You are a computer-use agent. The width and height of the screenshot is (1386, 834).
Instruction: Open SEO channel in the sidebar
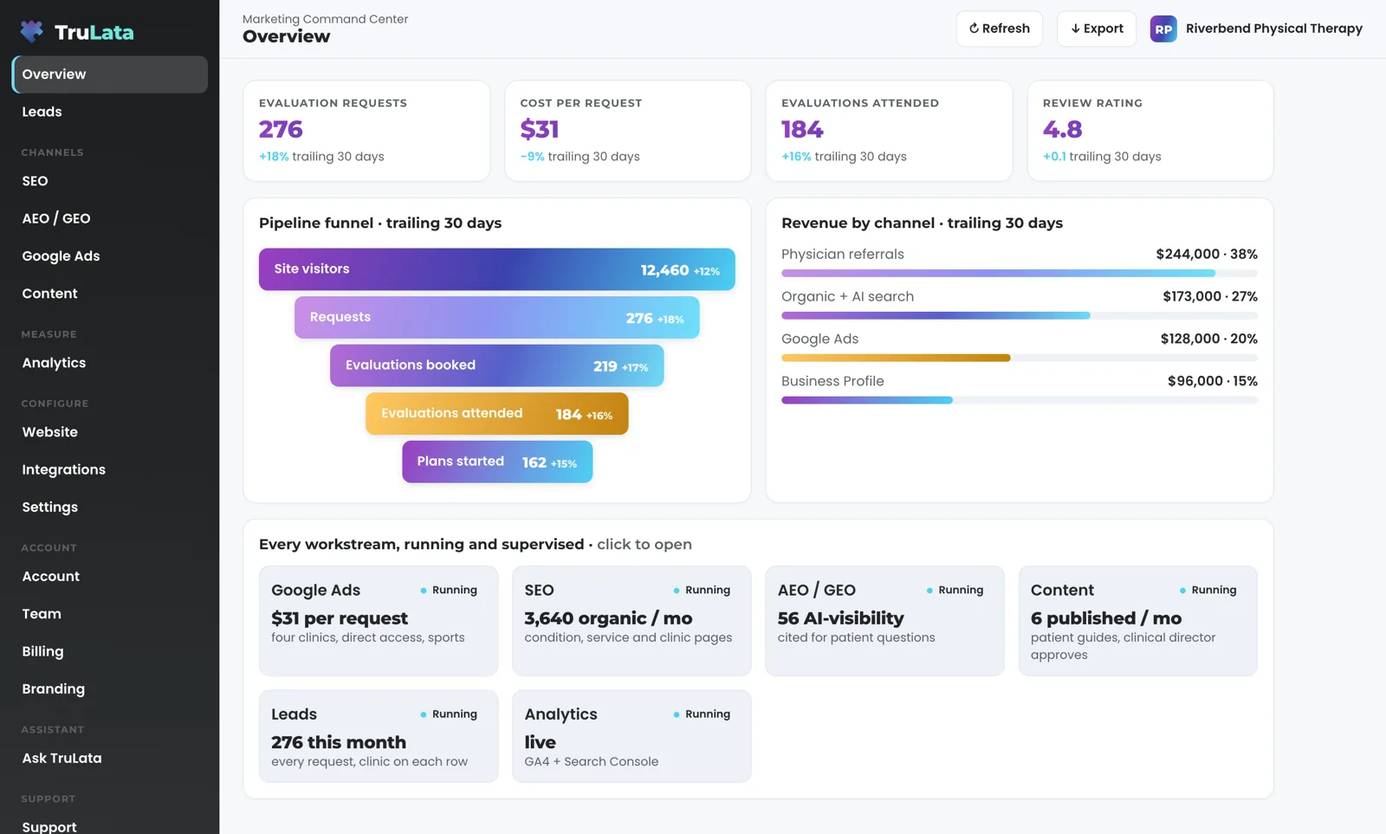(110, 181)
